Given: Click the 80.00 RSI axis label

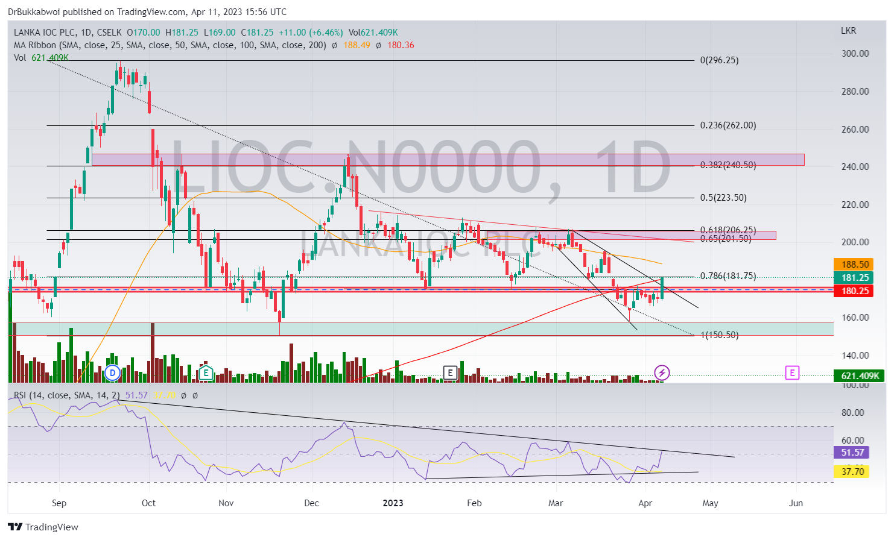Looking at the screenshot, I should (853, 413).
